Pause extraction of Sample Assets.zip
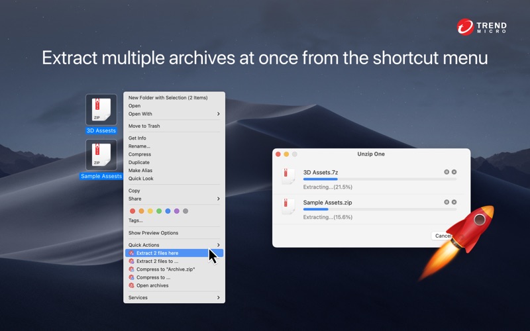 pos(447,202)
